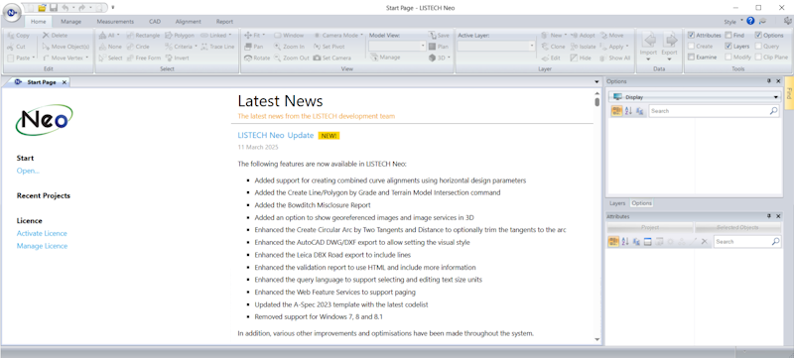
Task: Open the LISTECH Neo application menu orb
Action: (x=12, y=14)
